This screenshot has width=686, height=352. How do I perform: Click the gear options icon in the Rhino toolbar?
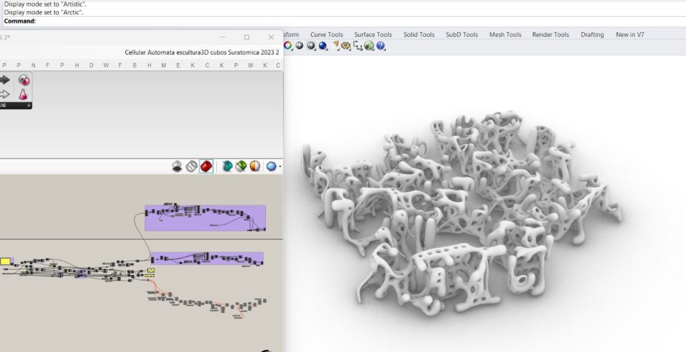click(x=346, y=46)
